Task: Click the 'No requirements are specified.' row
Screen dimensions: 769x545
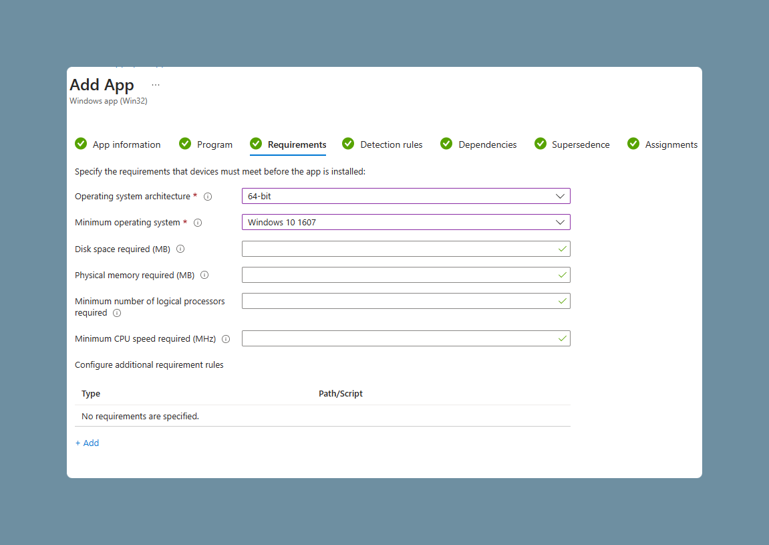Action: click(x=323, y=416)
